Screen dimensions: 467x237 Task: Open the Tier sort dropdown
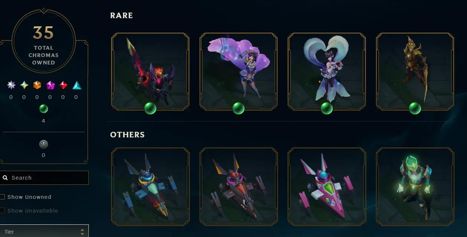pos(44,231)
